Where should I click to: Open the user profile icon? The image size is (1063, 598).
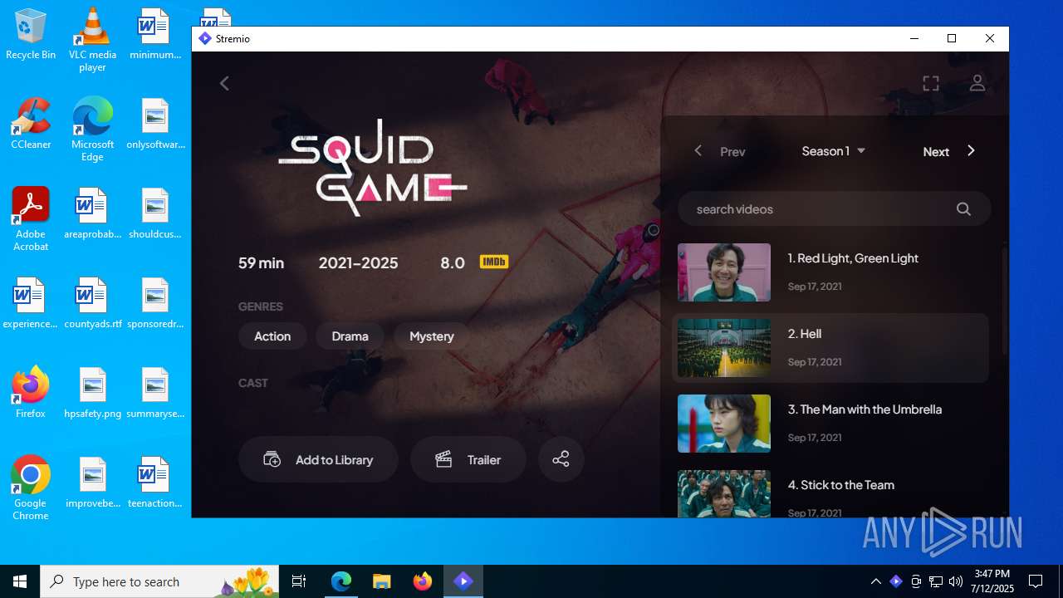pyautogui.click(x=977, y=83)
